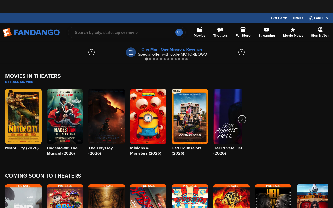Click Bad Counselors (2026) title
The height and width of the screenshot is (208, 333).
coord(187,151)
